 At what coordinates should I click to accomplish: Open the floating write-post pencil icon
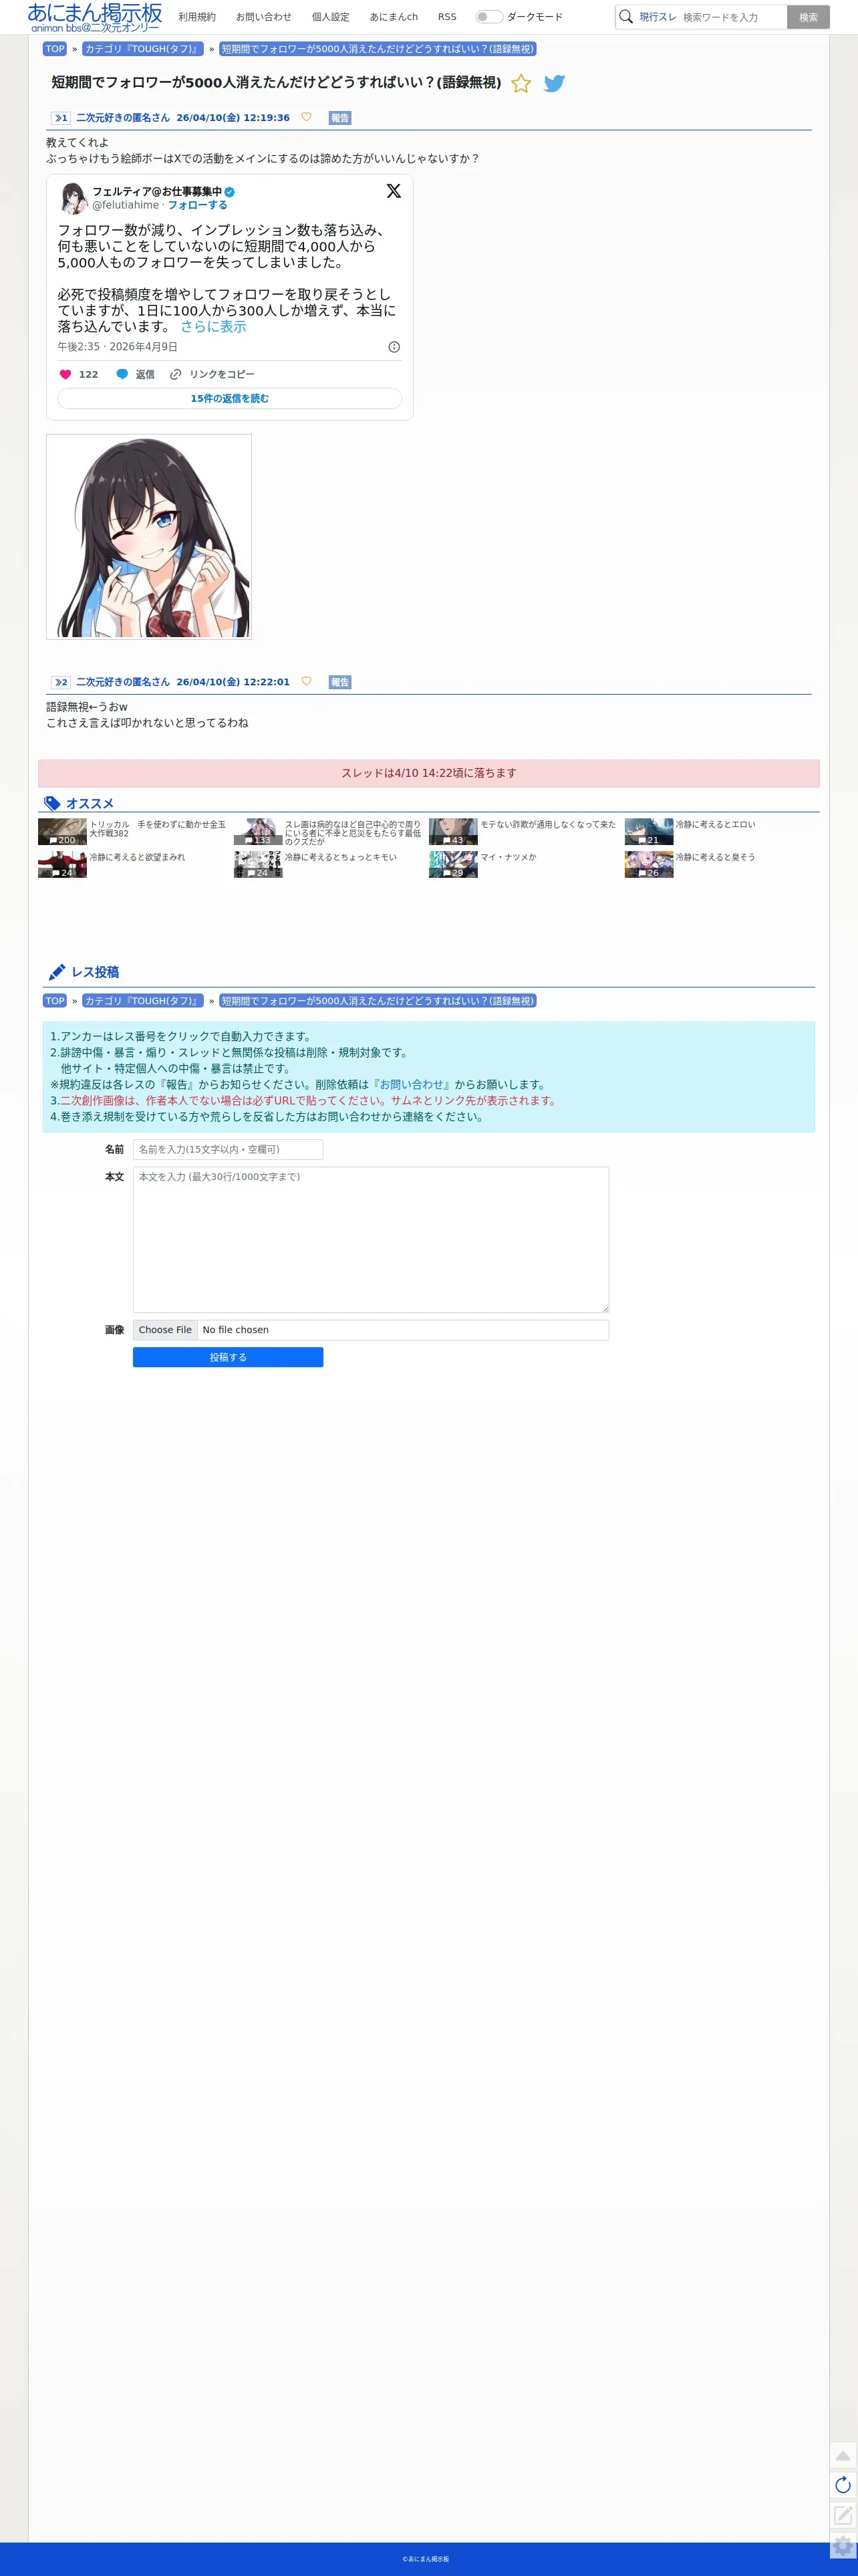[843, 2514]
